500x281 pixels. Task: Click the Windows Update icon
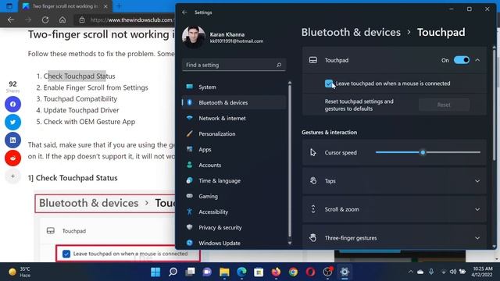tap(189, 243)
